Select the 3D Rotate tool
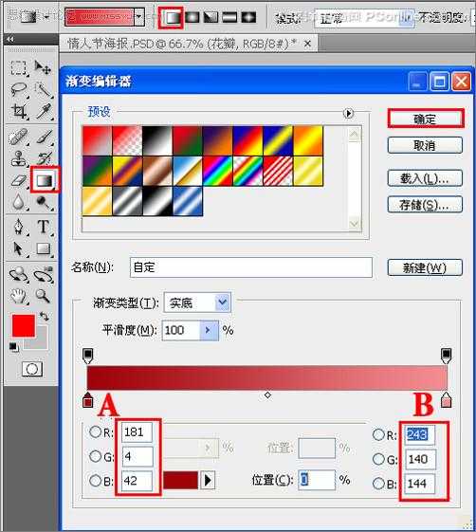The image size is (476, 532). point(18,274)
